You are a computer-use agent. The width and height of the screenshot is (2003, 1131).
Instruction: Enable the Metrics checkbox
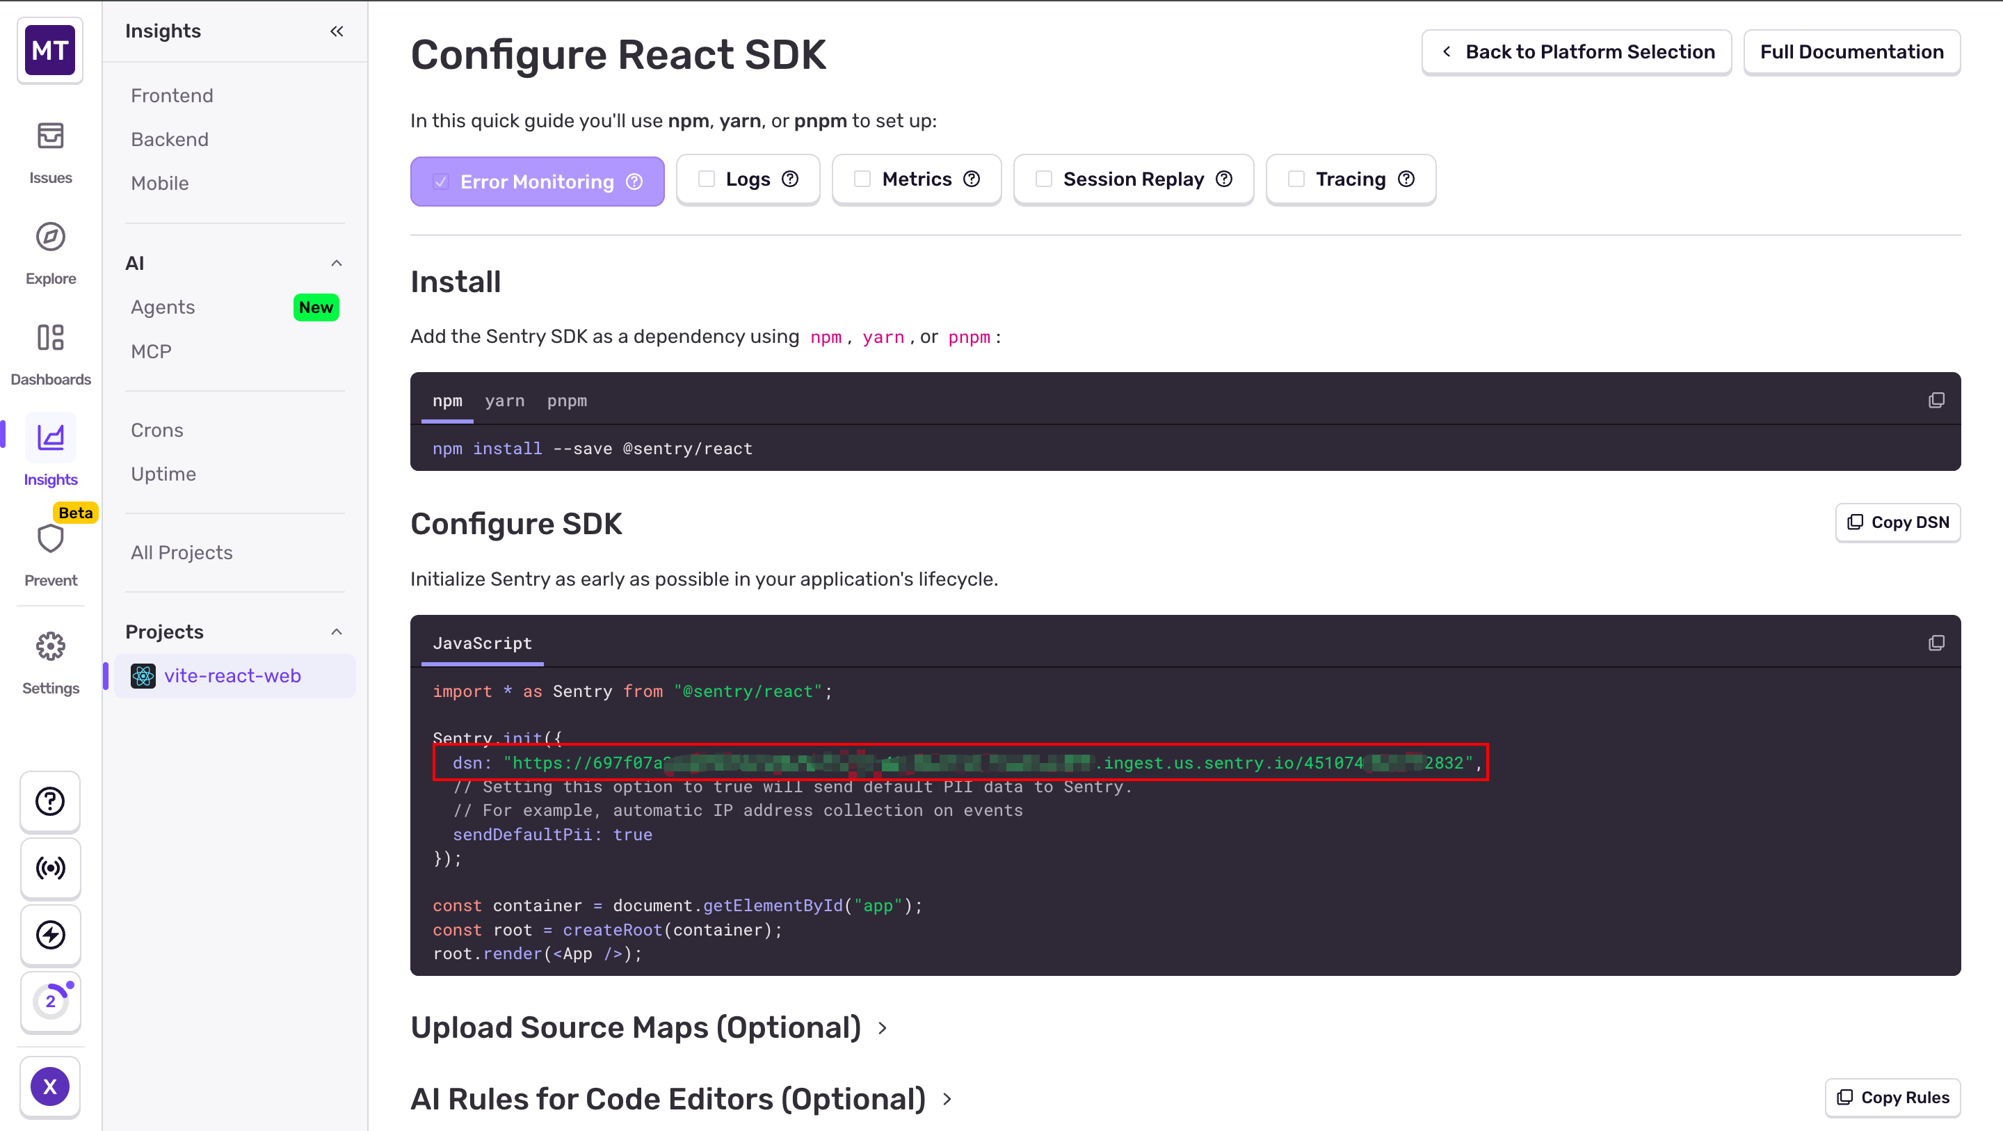point(862,179)
